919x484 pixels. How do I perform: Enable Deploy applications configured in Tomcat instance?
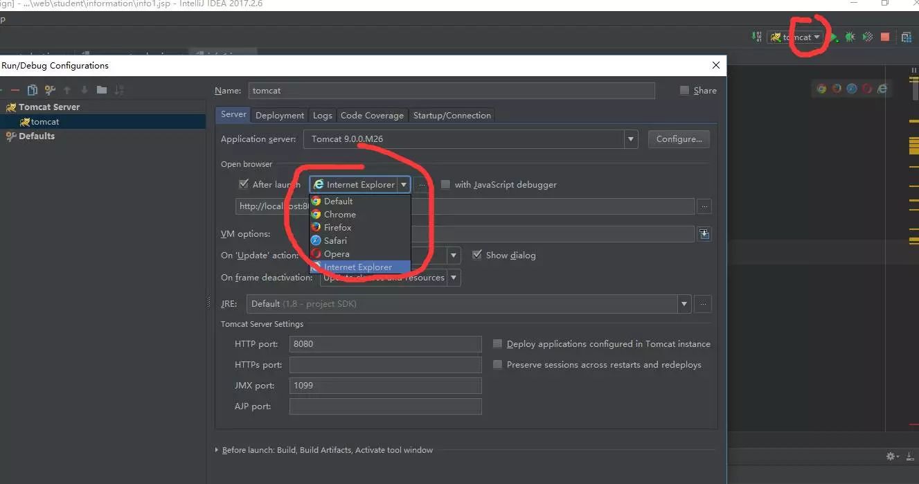pyautogui.click(x=497, y=343)
